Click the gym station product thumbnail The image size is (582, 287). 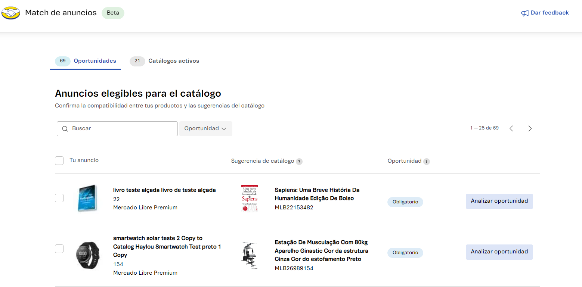click(250, 255)
